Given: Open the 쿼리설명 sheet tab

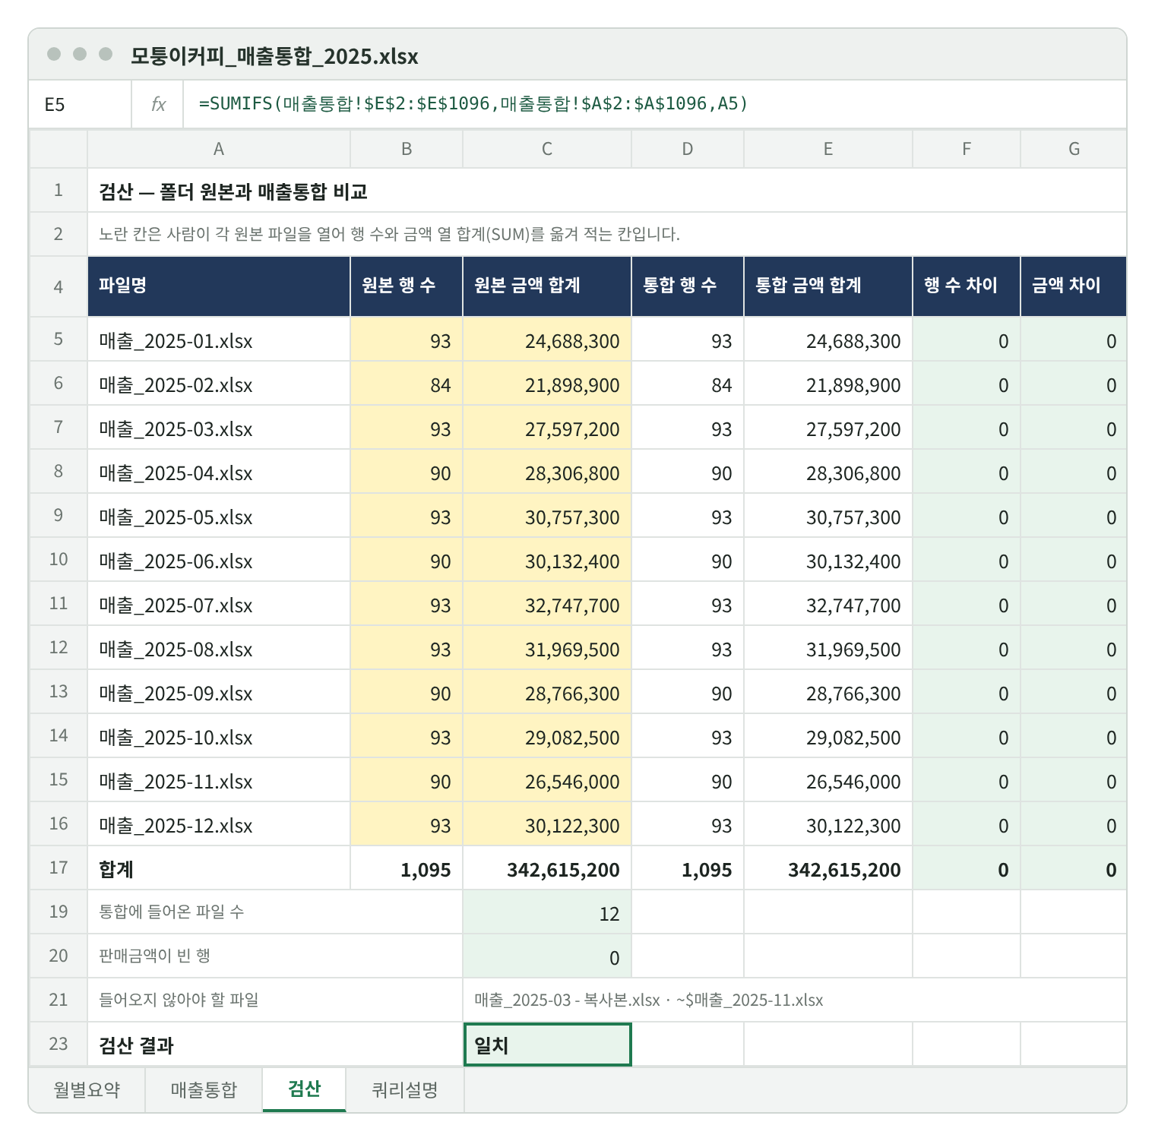Looking at the screenshot, I should (405, 1090).
